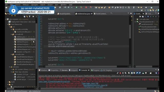Toggle Show Console on Standard Error change

pyautogui.click(x=140, y=73)
